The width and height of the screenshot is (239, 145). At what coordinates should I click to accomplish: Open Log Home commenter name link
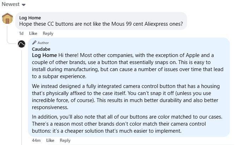(30, 18)
